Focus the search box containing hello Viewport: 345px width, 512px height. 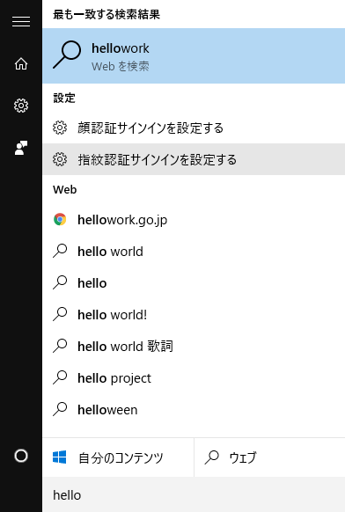[x=194, y=494]
